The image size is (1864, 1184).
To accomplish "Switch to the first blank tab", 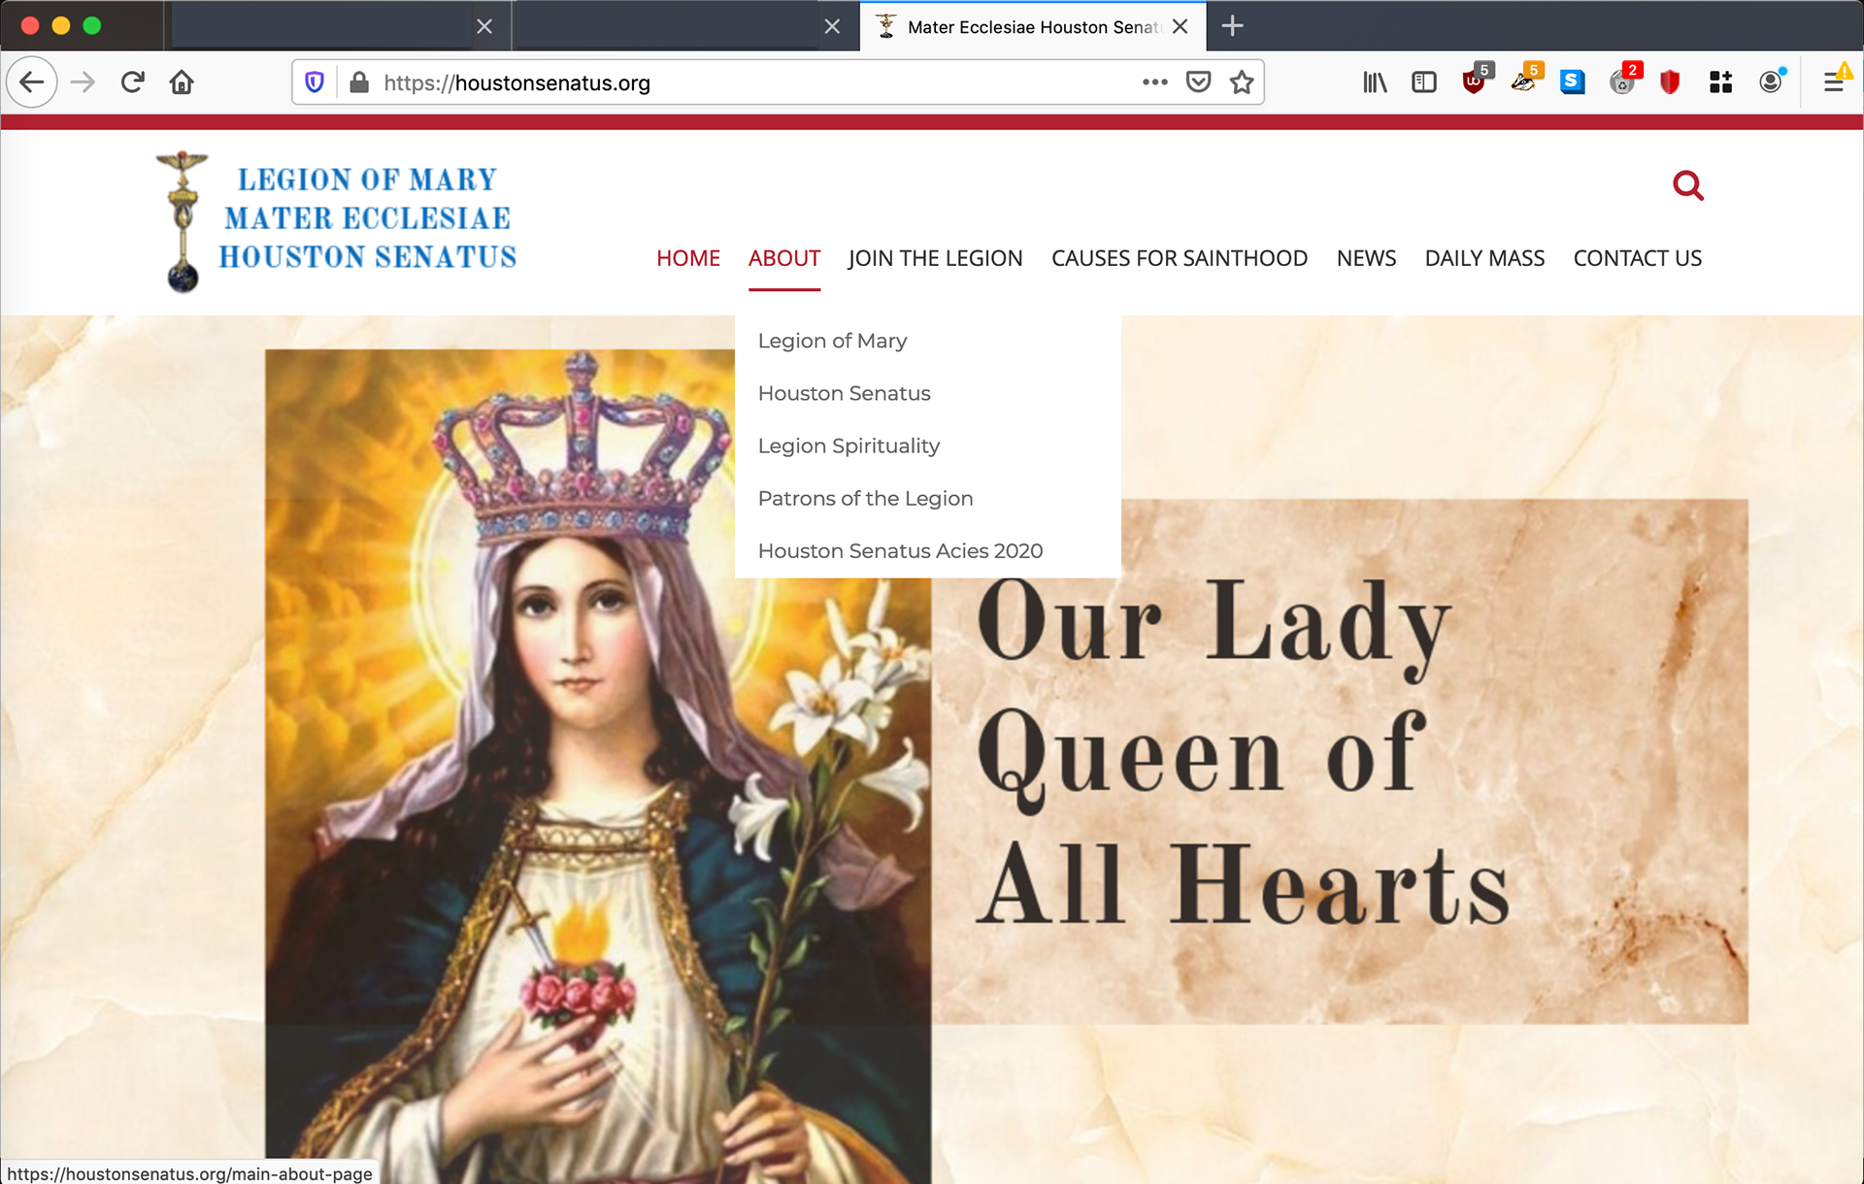I will coord(320,26).
